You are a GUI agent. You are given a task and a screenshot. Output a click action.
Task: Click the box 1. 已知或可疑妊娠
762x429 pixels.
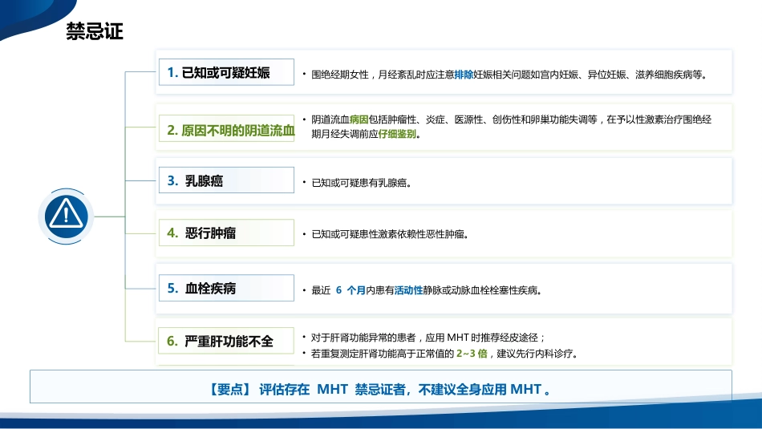(x=226, y=72)
